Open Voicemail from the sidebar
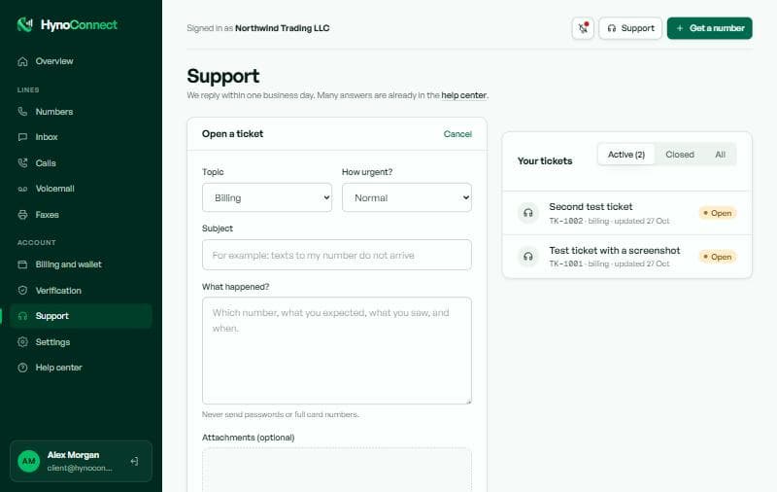 (x=81, y=189)
